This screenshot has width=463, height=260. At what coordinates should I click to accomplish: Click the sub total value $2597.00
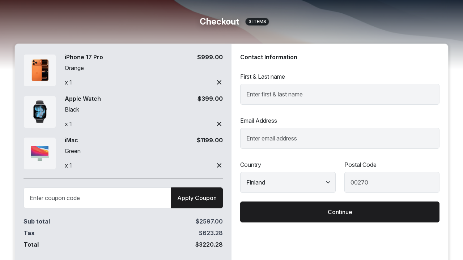[x=209, y=221]
